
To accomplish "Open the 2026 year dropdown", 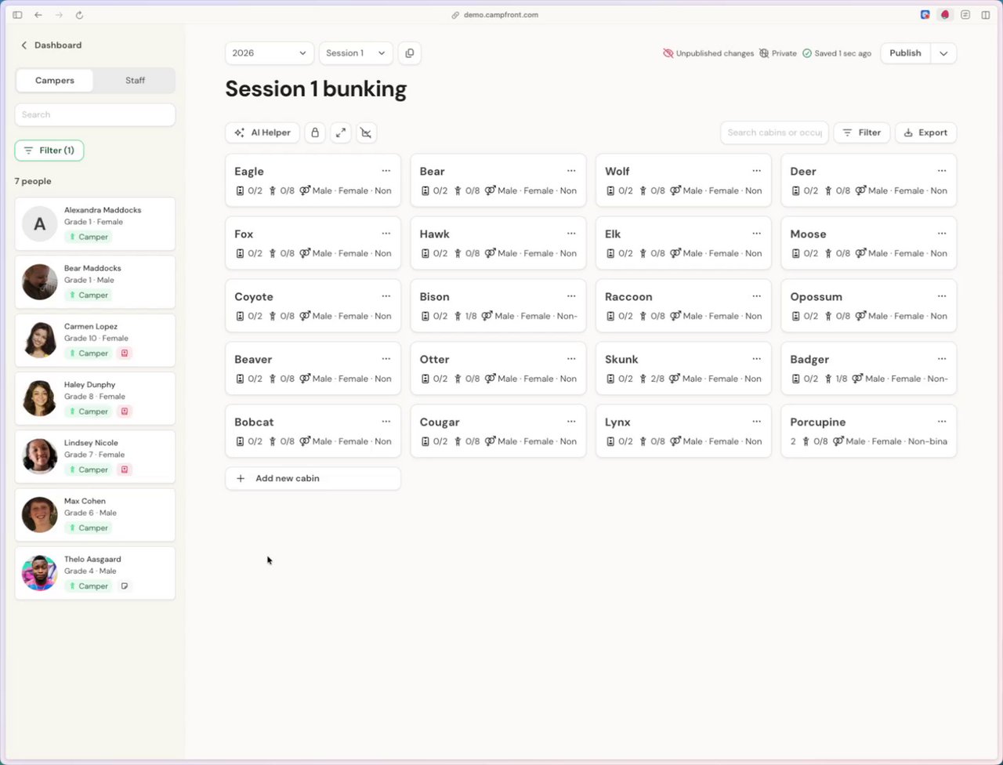I will click(270, 53).
